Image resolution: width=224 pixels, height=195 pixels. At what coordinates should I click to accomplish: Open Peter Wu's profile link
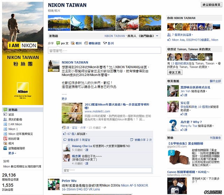tap(69, 181)
